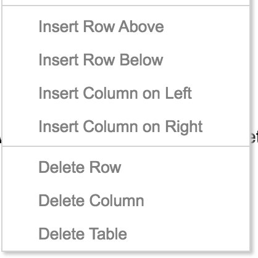Choose Delete Column from context menu

pyautogui.click(x=126, y=201)
